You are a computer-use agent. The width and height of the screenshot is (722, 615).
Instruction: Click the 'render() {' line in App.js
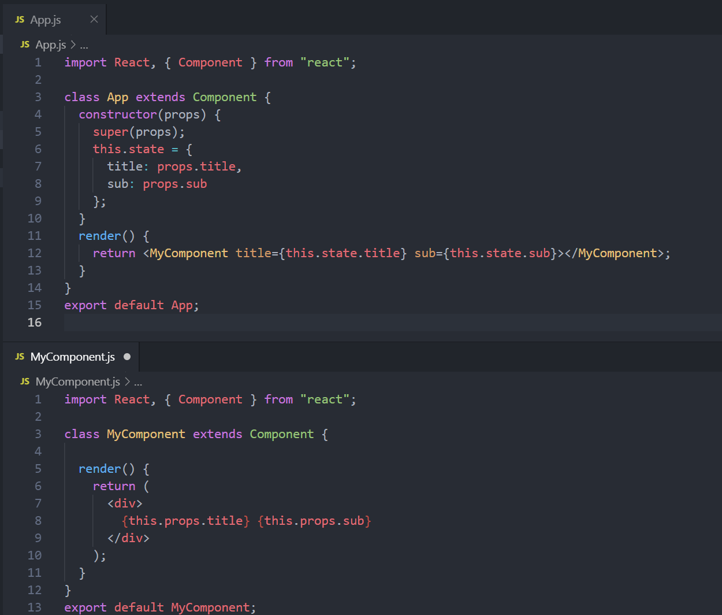tap(114, 236)
